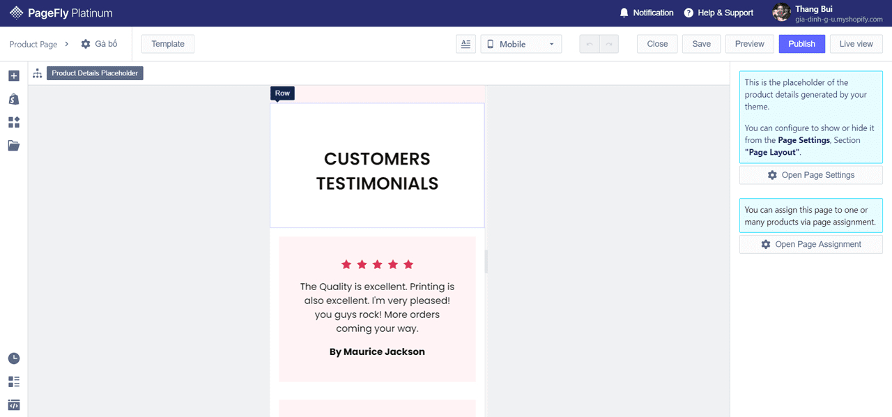Expand the Product Page breadcrumb chevron
This screenshot has height=417, width=892.
pos(67,44)
